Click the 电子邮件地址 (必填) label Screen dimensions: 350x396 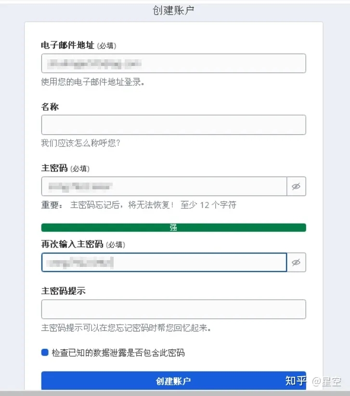(x=78, y=45)
